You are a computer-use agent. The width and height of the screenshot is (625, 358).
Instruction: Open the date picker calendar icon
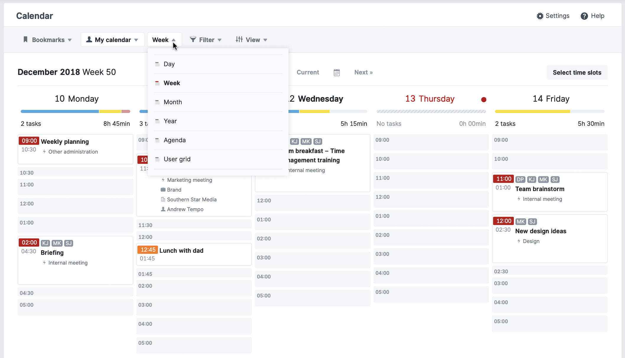pyautogui.click(x=337, y=72)
